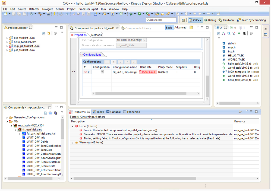271x191 pixels.
Task: Click the Component Inspector yellow note icon
Action: pyautogui.click(x=191, y=27)
